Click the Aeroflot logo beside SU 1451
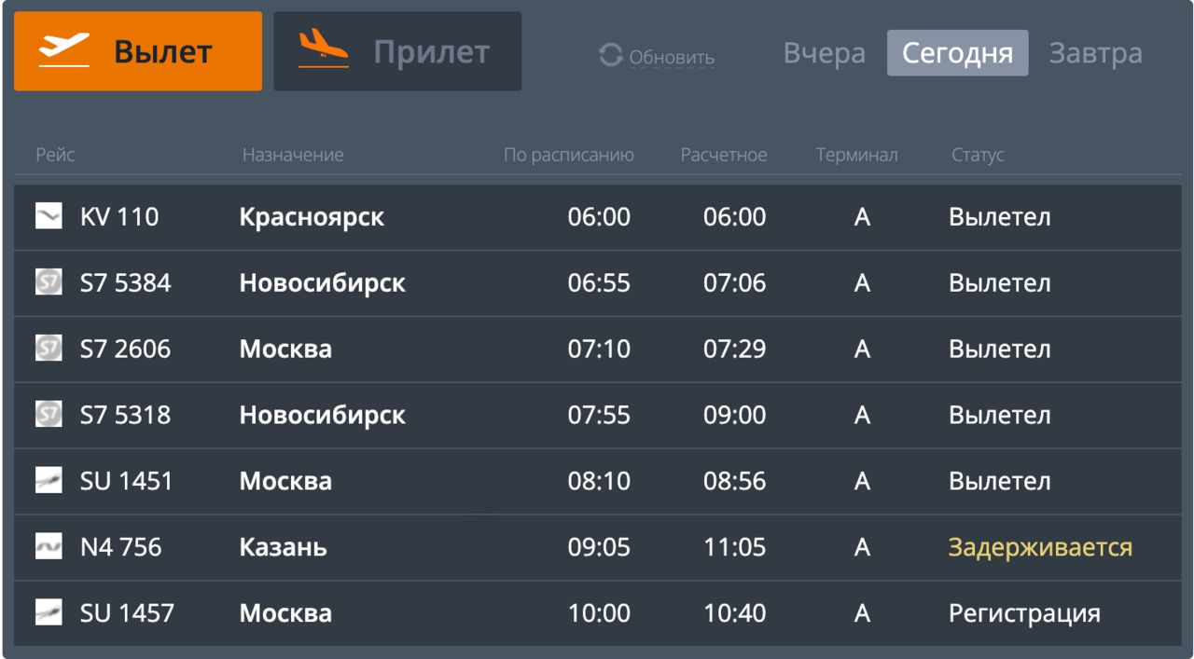This screenshot has width=1194, height=659. [49, 482]
